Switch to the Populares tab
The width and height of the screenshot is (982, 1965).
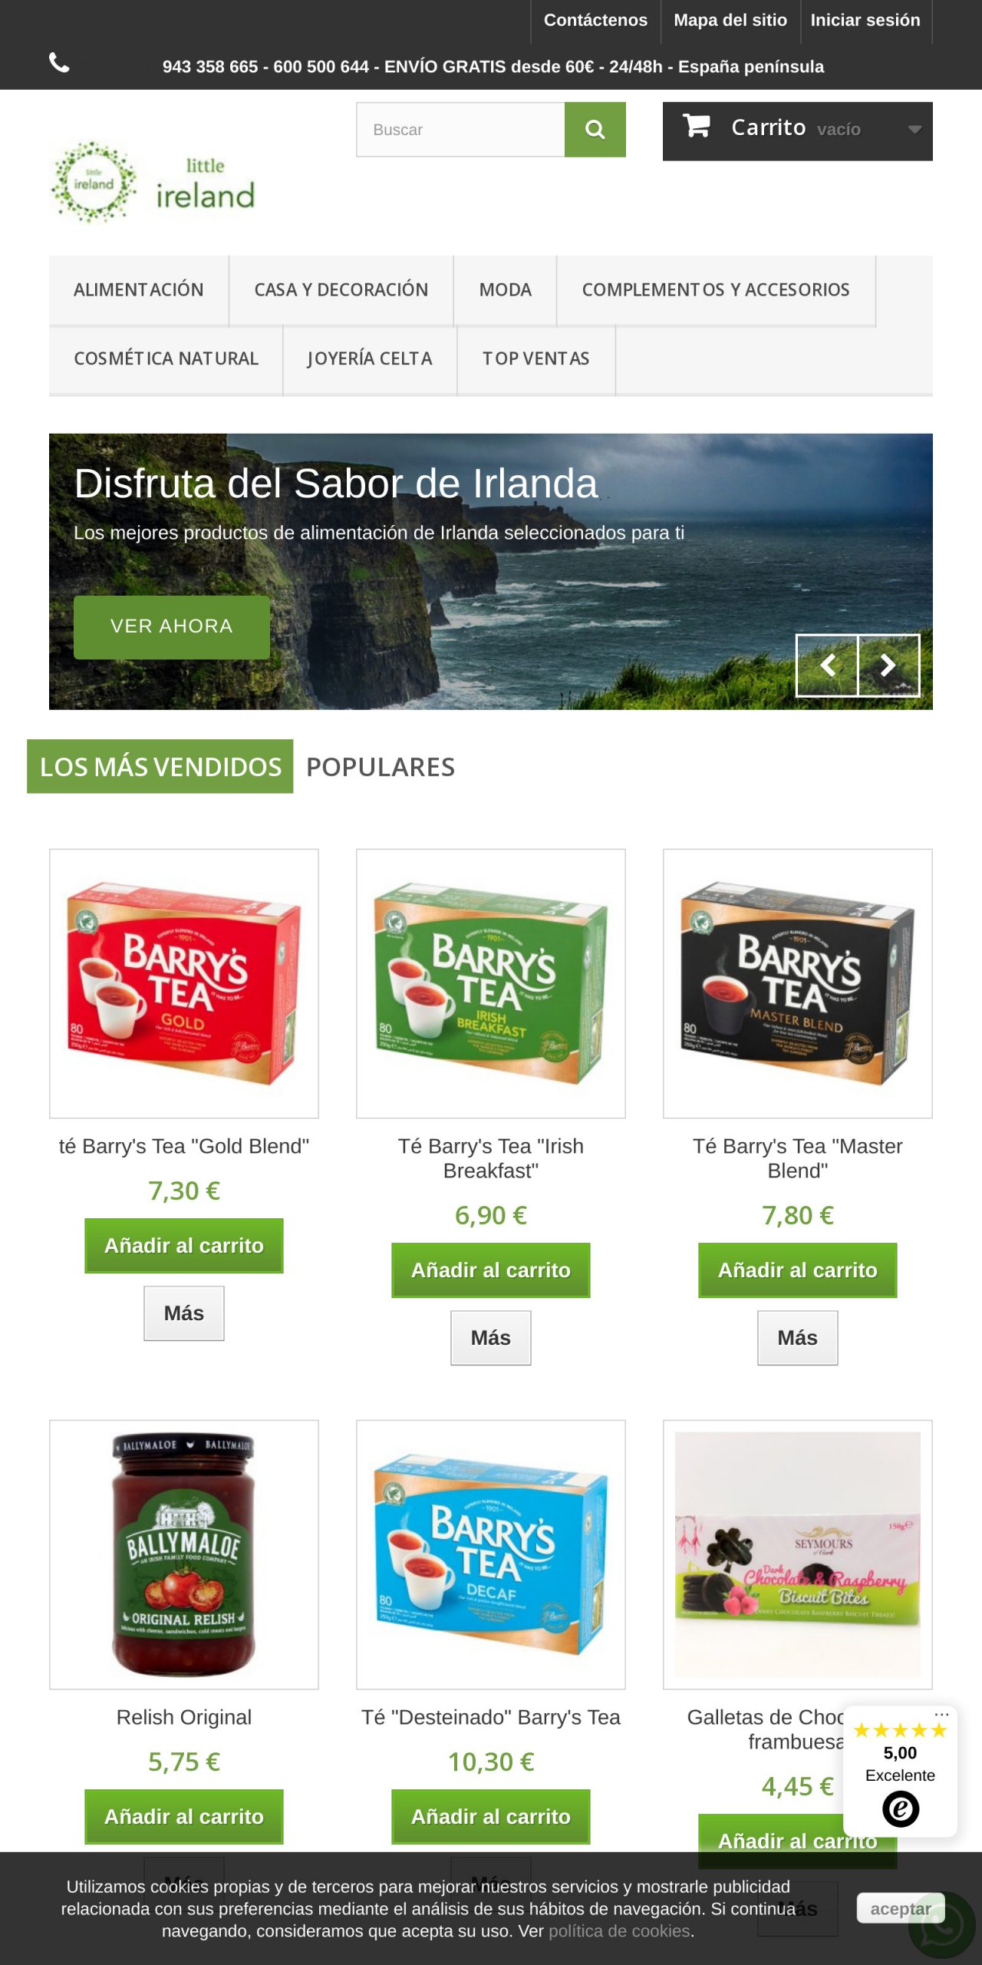point(381,767)
